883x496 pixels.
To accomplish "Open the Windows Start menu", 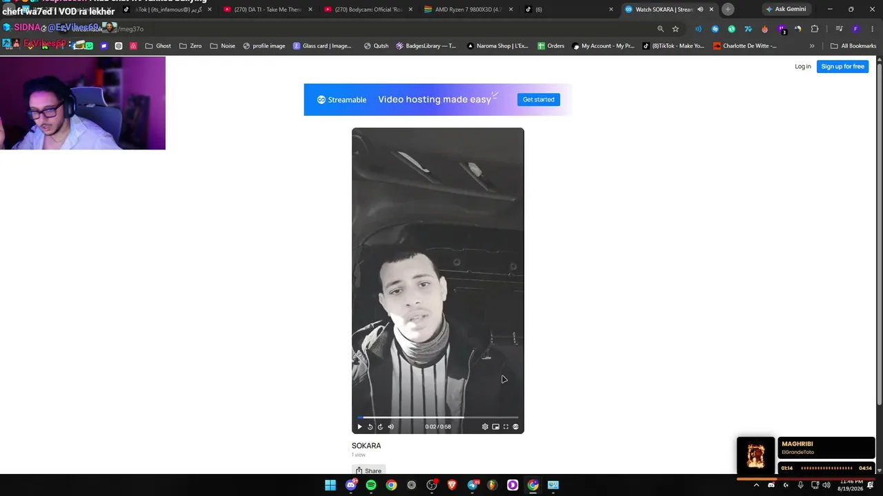I will (330, 485).
